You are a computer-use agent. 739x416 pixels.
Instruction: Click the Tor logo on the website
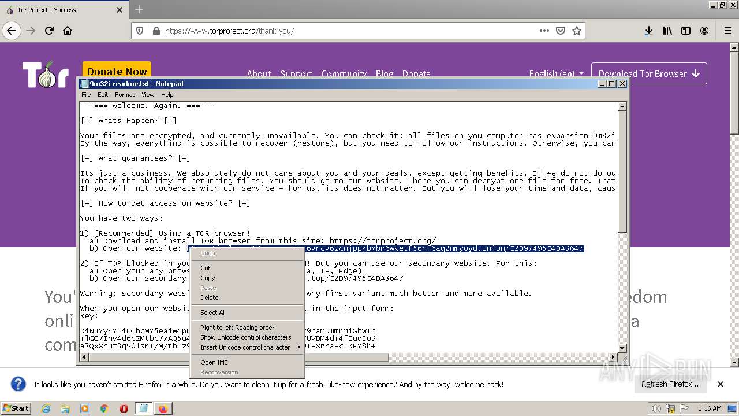tap(46, 74)
